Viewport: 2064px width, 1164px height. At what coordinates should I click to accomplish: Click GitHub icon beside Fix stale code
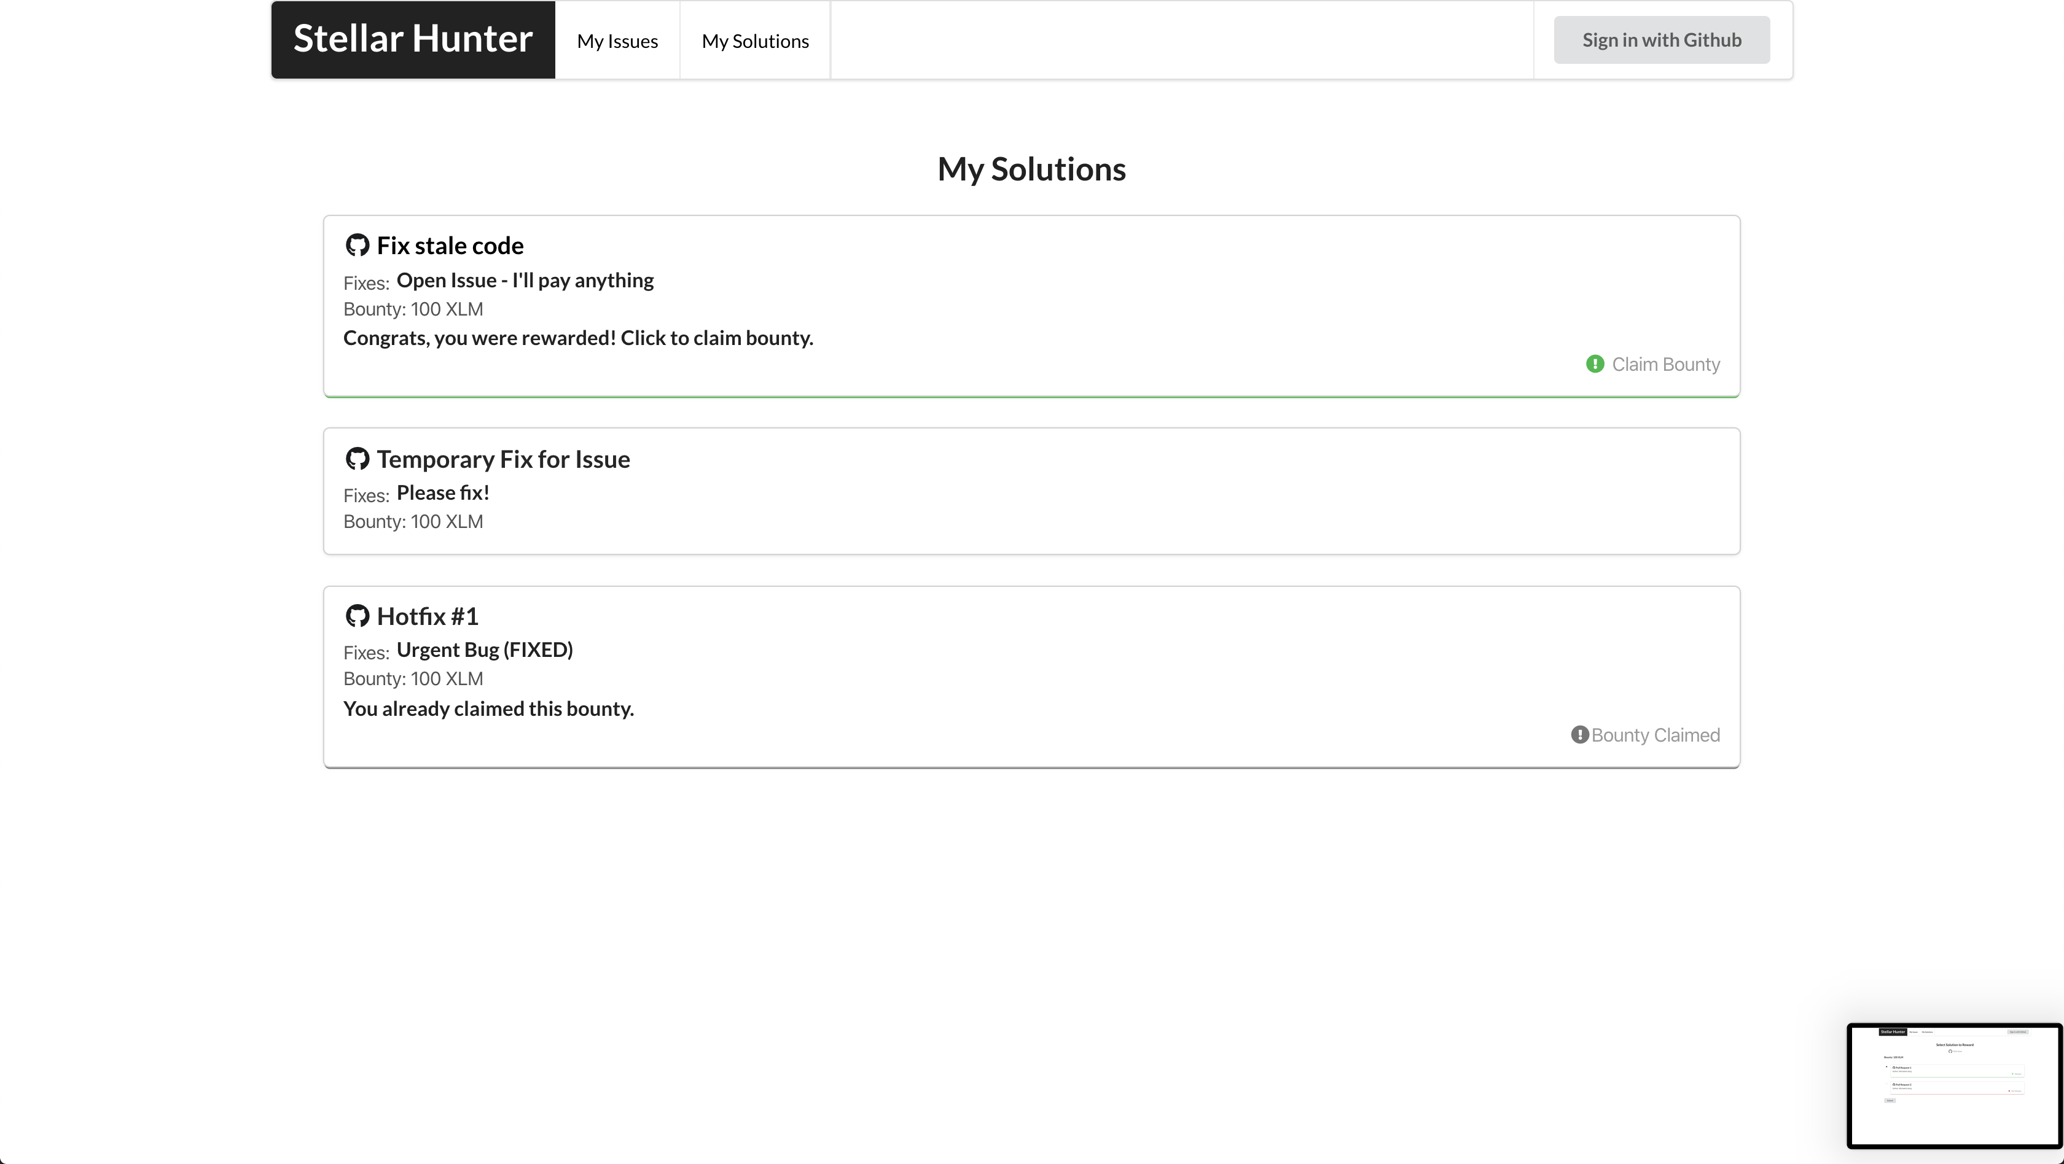[356, 245]
